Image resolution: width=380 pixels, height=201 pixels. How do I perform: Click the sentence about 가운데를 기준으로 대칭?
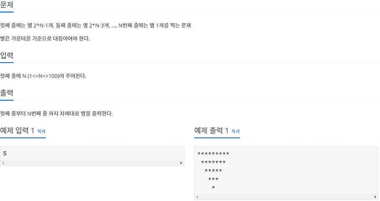point(45,39)
